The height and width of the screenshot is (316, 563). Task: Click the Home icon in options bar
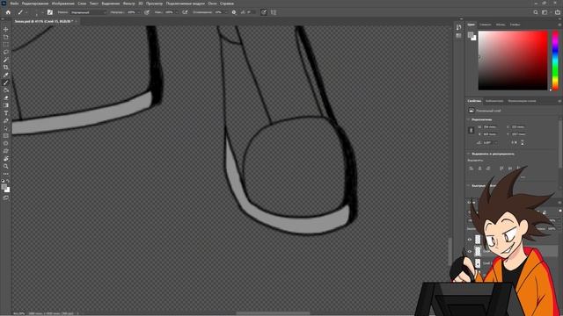pyautogui.click(x=8, y=12)
